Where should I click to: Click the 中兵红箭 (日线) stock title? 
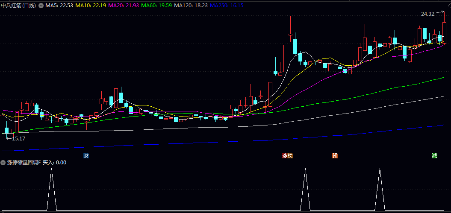tap(18, 6)
